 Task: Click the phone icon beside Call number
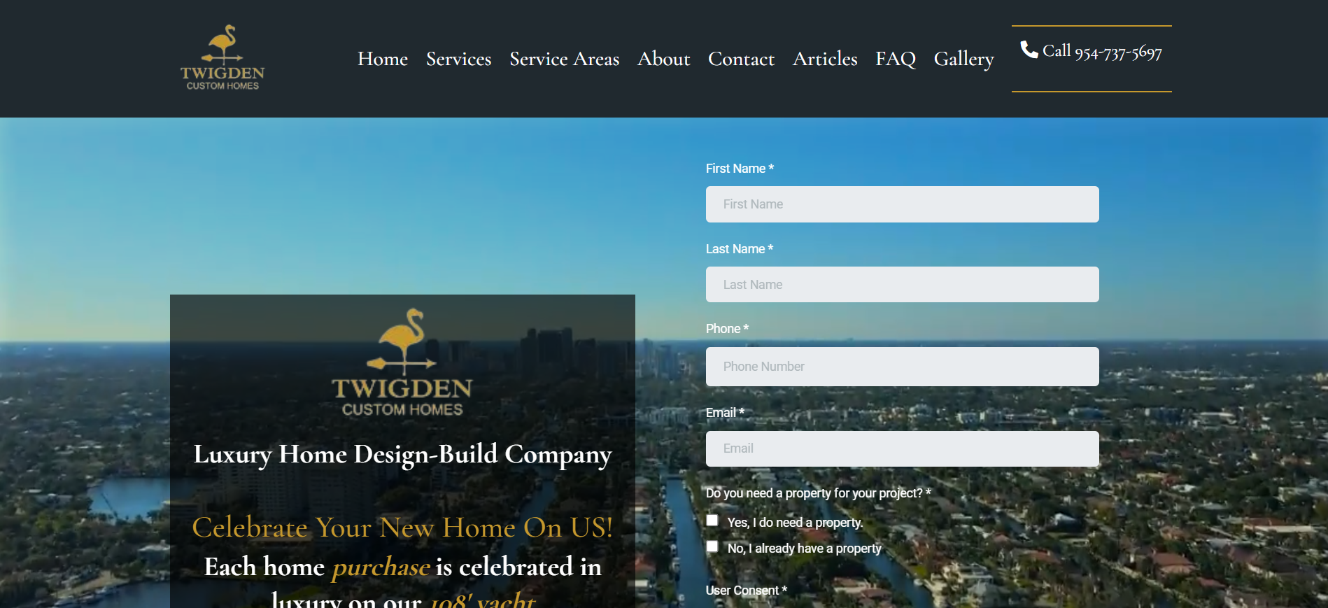pos(1029,50)
